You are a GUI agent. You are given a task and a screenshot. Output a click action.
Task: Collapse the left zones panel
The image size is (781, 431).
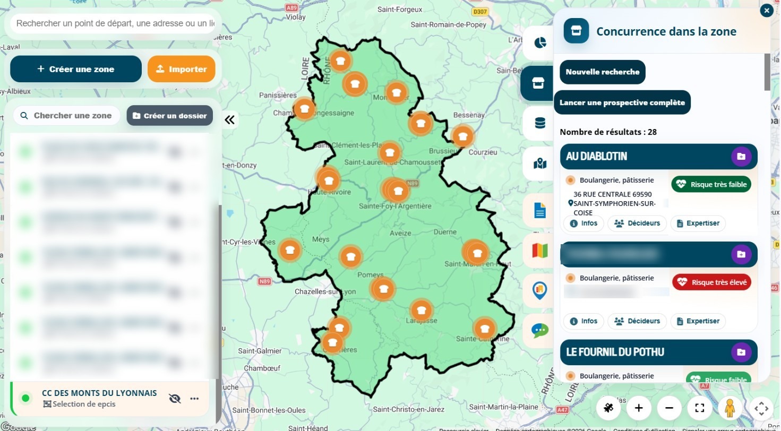pyautogui.click(x=229, y=119)
